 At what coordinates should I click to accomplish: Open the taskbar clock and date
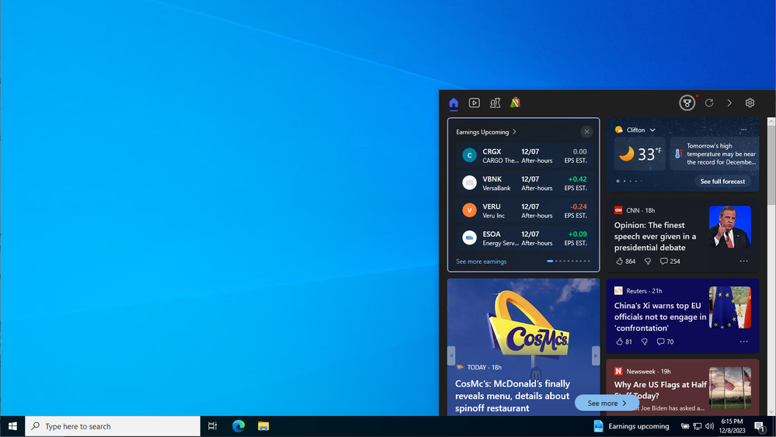point(732,426)
